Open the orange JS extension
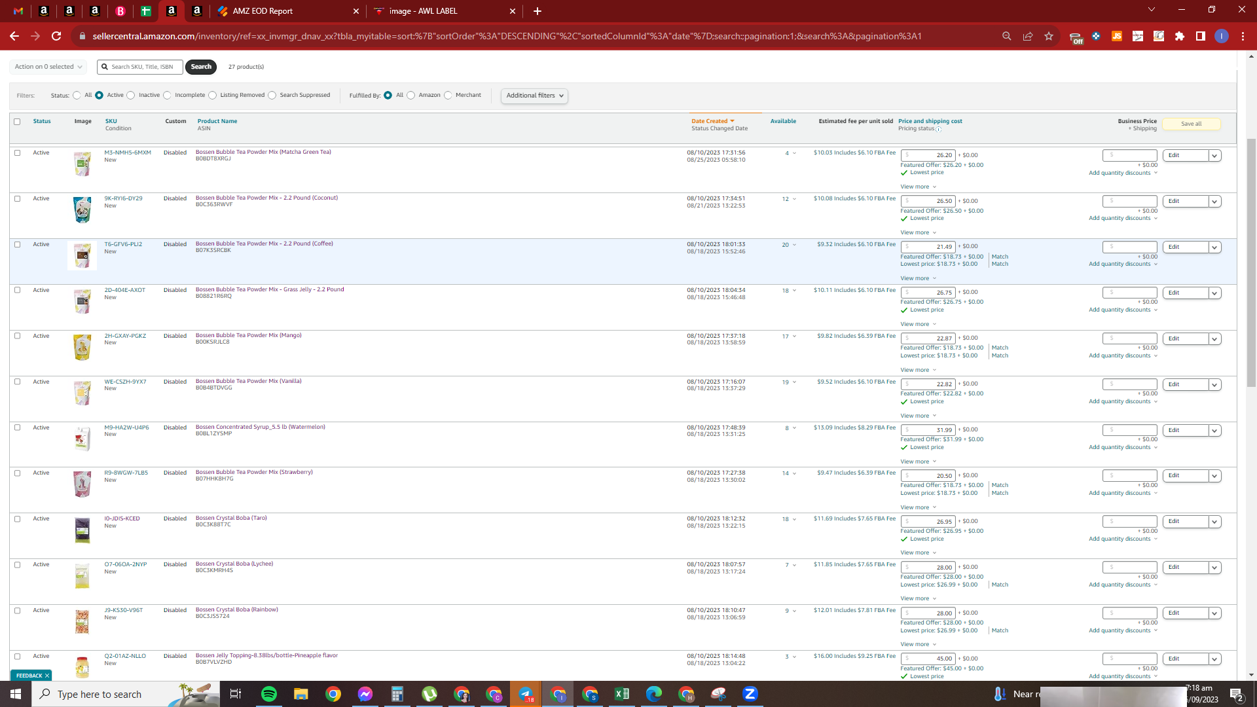 coord(1117,36)
